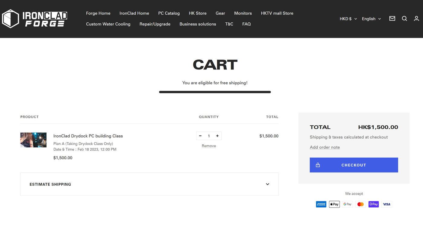Open the account user icon
This screenshot has height=232, width=423.
click(x=416, y=18)
